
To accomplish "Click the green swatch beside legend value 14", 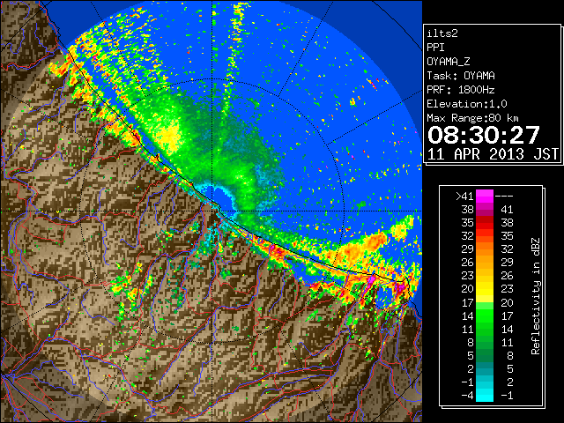I will pyautogui.click(x=485, y=315).
